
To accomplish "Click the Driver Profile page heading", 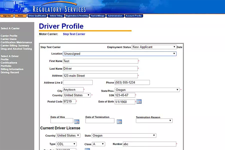I will [61, 26].
